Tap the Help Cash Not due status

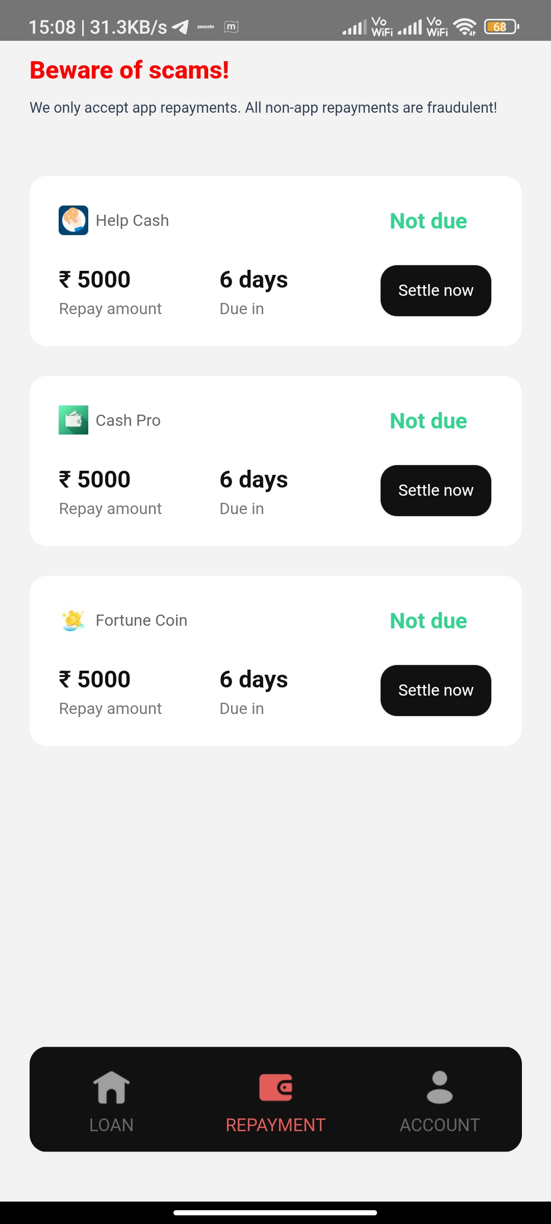[428, 221]
